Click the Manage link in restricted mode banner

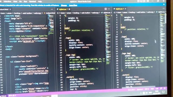tap(64, 5)
